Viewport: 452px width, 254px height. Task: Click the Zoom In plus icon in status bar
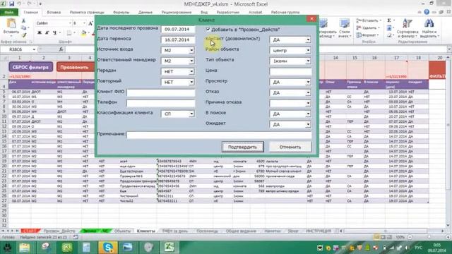448,237
